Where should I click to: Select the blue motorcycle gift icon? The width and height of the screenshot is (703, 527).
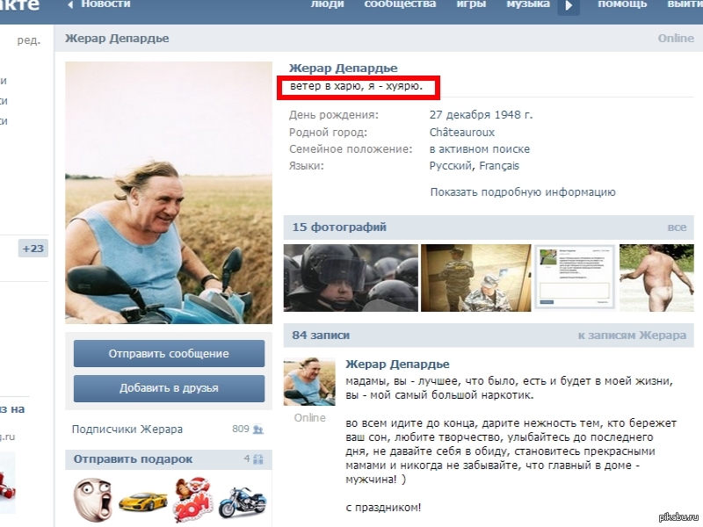pos(243,502)
